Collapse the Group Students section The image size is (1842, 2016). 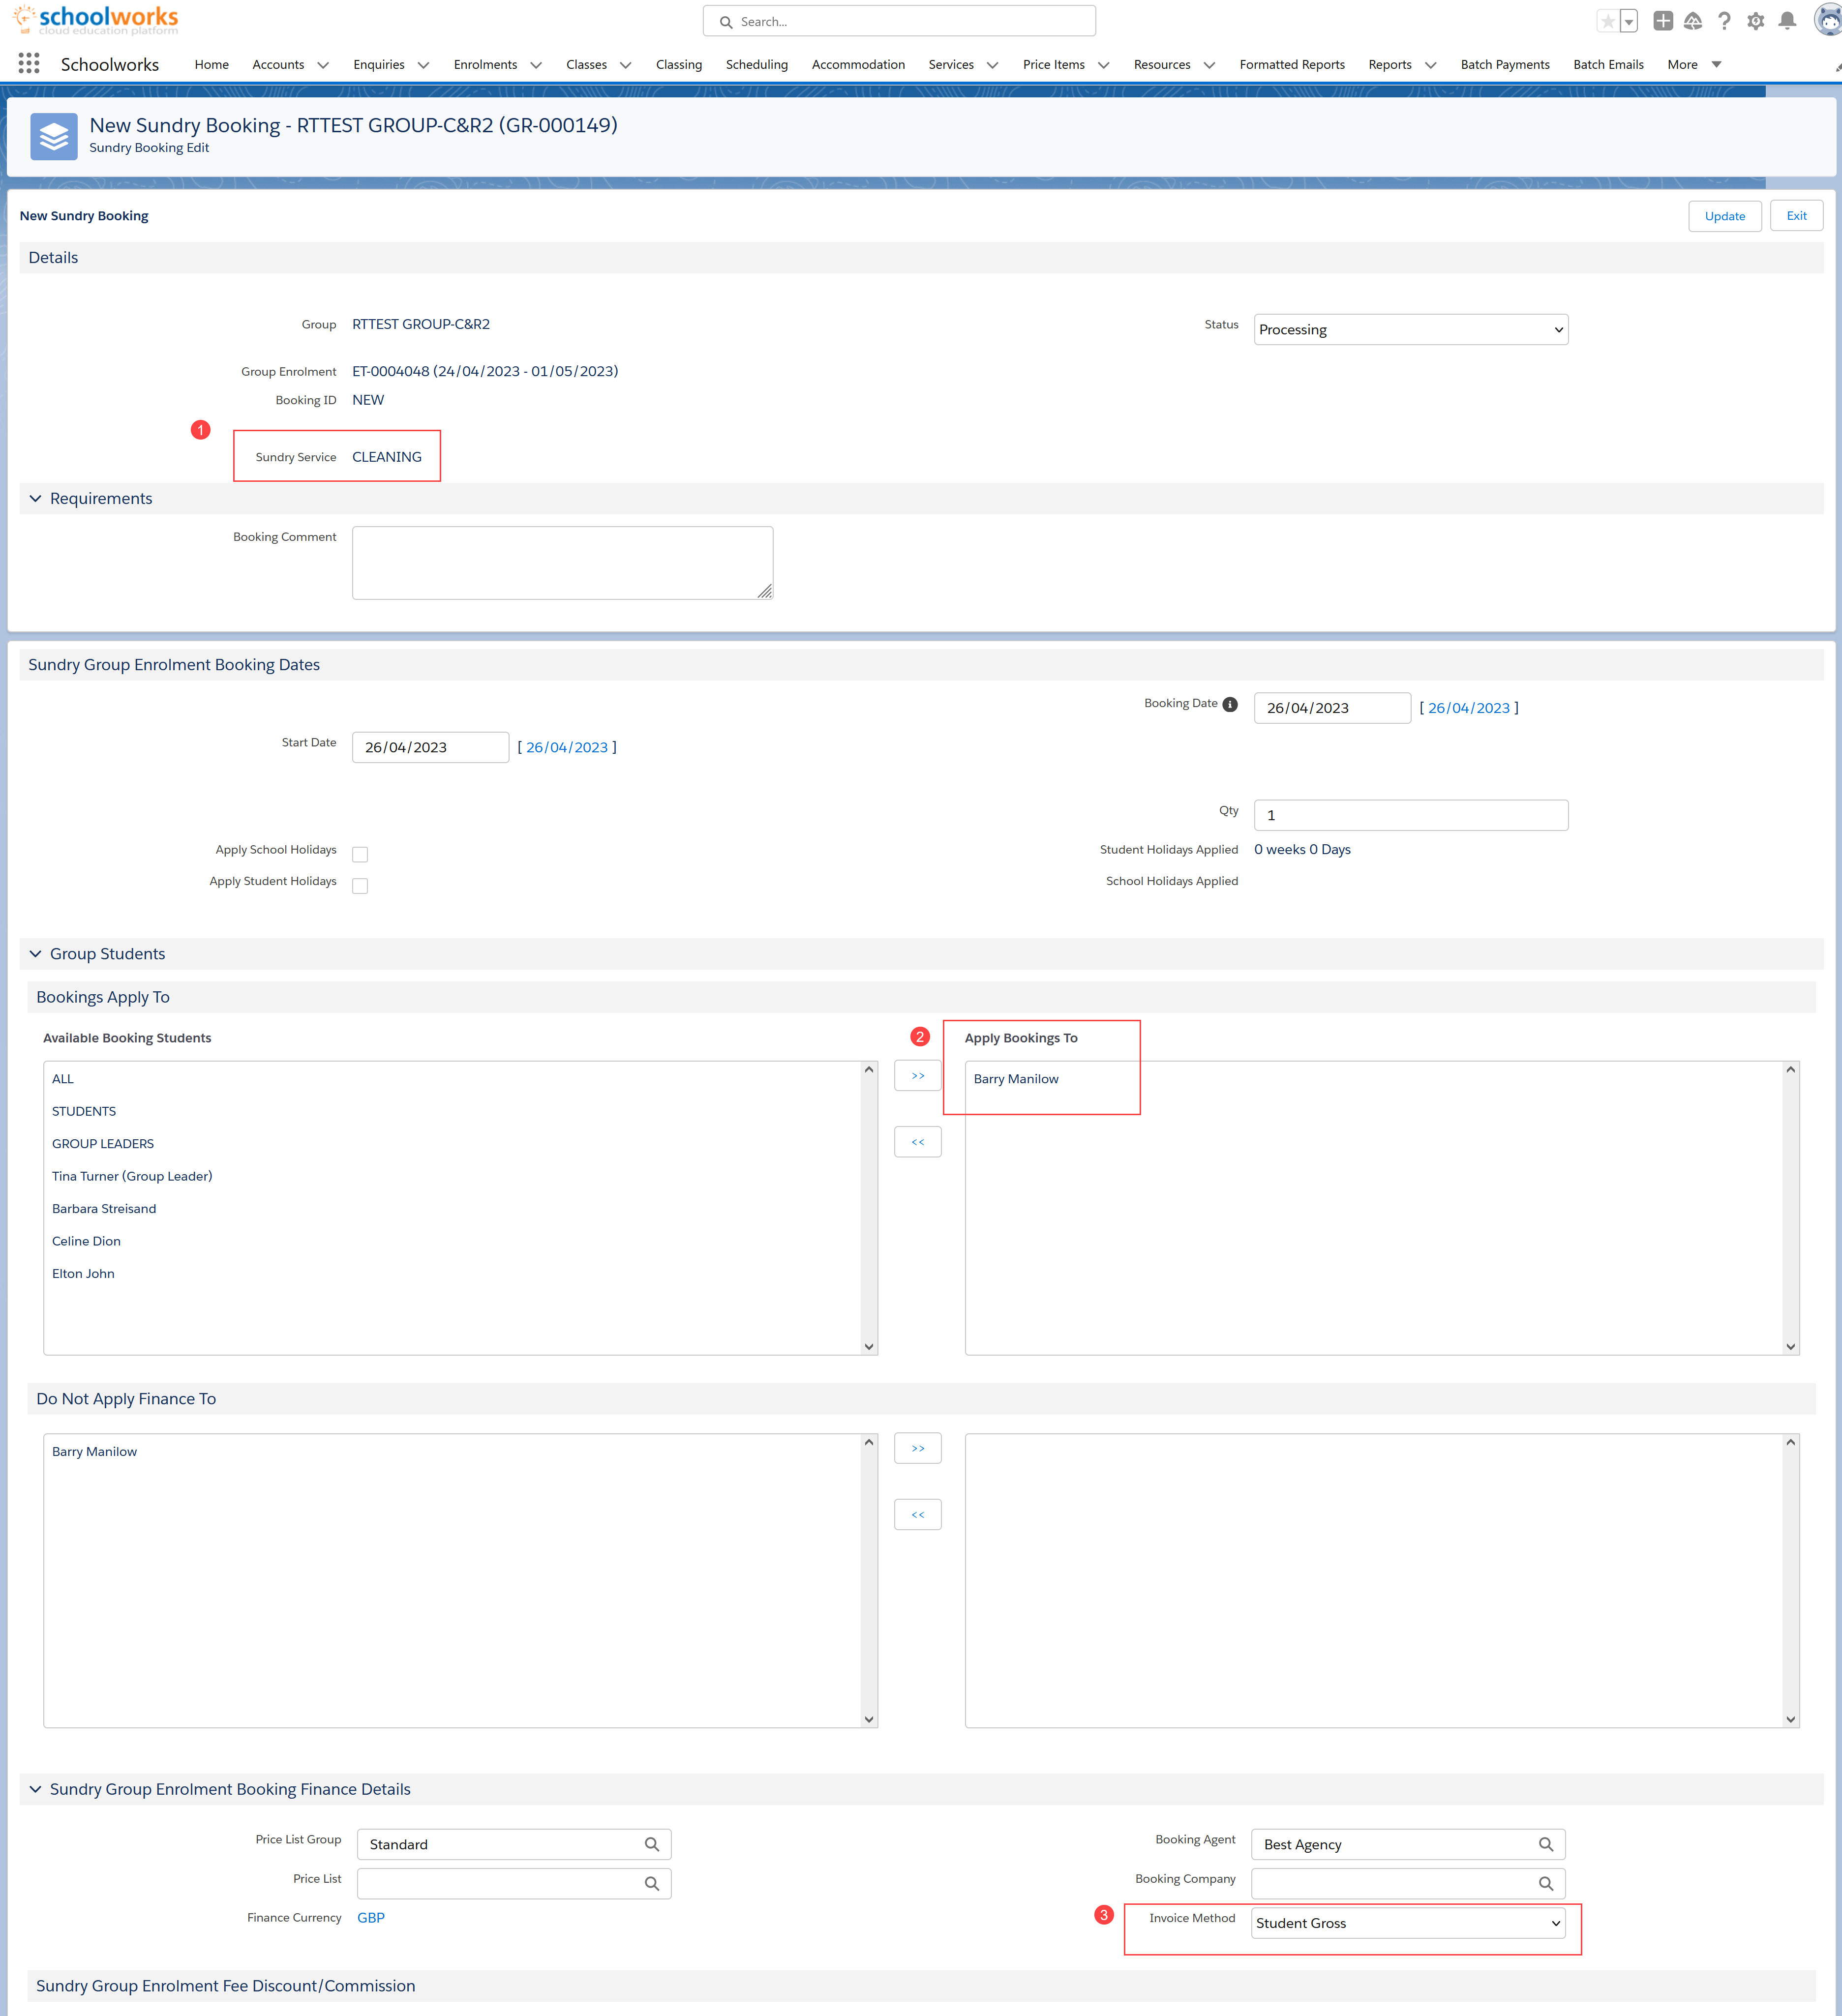point(36,954)
